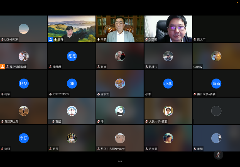Click the orange co-host icon beside 线上讲座助理
The image size is (240, 167).
click(x=3, y=67)
